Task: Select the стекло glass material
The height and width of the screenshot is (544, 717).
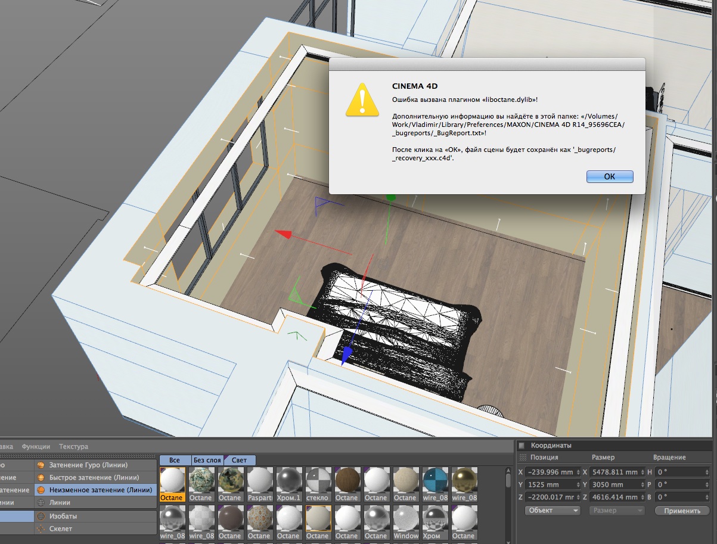Action: click(318, 484)
